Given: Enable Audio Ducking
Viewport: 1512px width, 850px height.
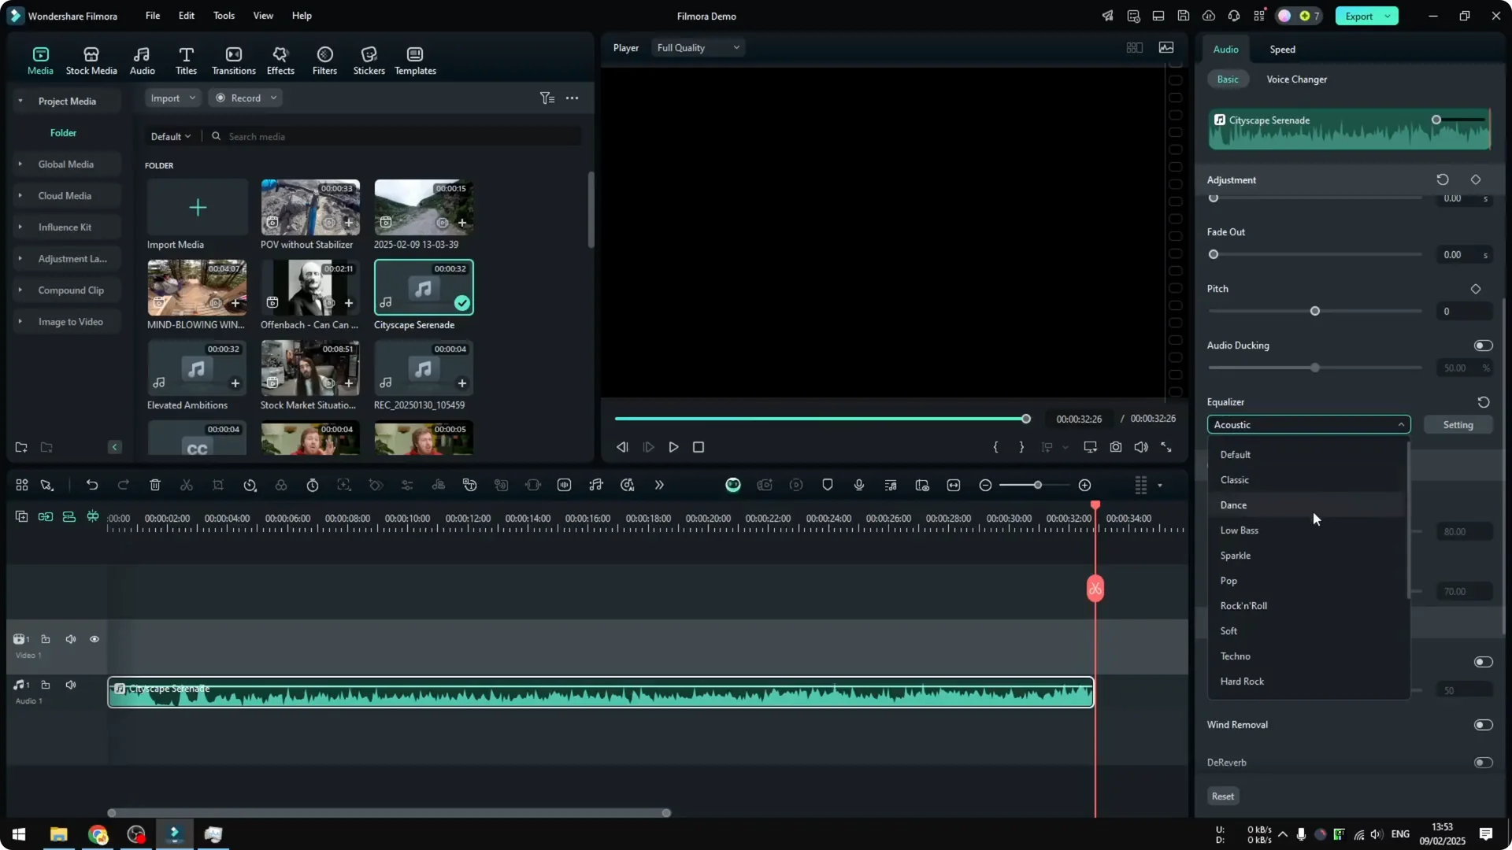Looking at the screenshot, I should tap(1483, 346).
